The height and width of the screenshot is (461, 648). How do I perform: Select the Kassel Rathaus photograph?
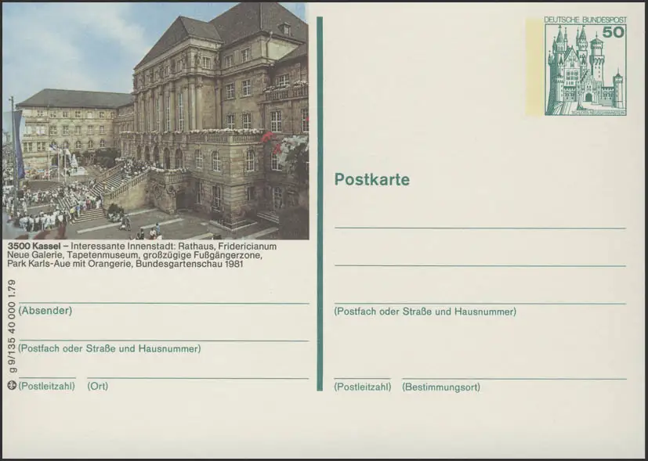click(x=155, y=121)
